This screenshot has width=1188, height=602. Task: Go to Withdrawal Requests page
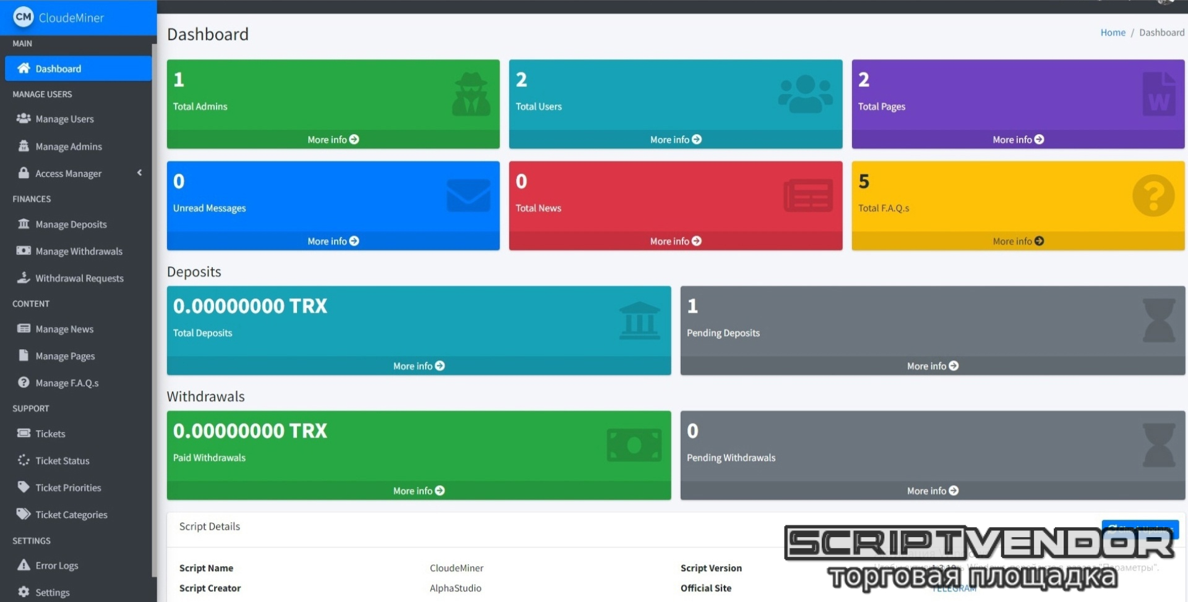79,278
